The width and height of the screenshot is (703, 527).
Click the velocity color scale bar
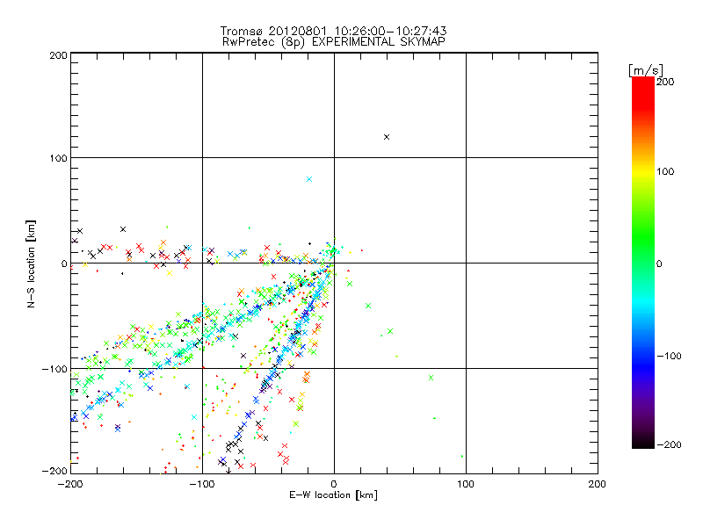pyautogui.click(x=643, y=263)
